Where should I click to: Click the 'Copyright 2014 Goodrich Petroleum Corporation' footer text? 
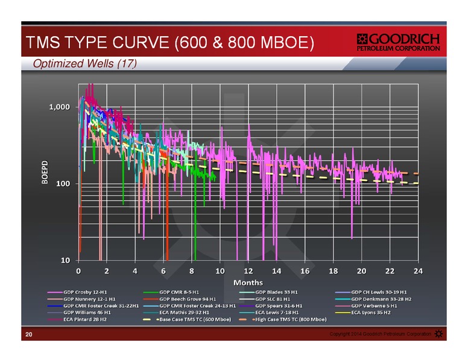(x=380, y=334)
